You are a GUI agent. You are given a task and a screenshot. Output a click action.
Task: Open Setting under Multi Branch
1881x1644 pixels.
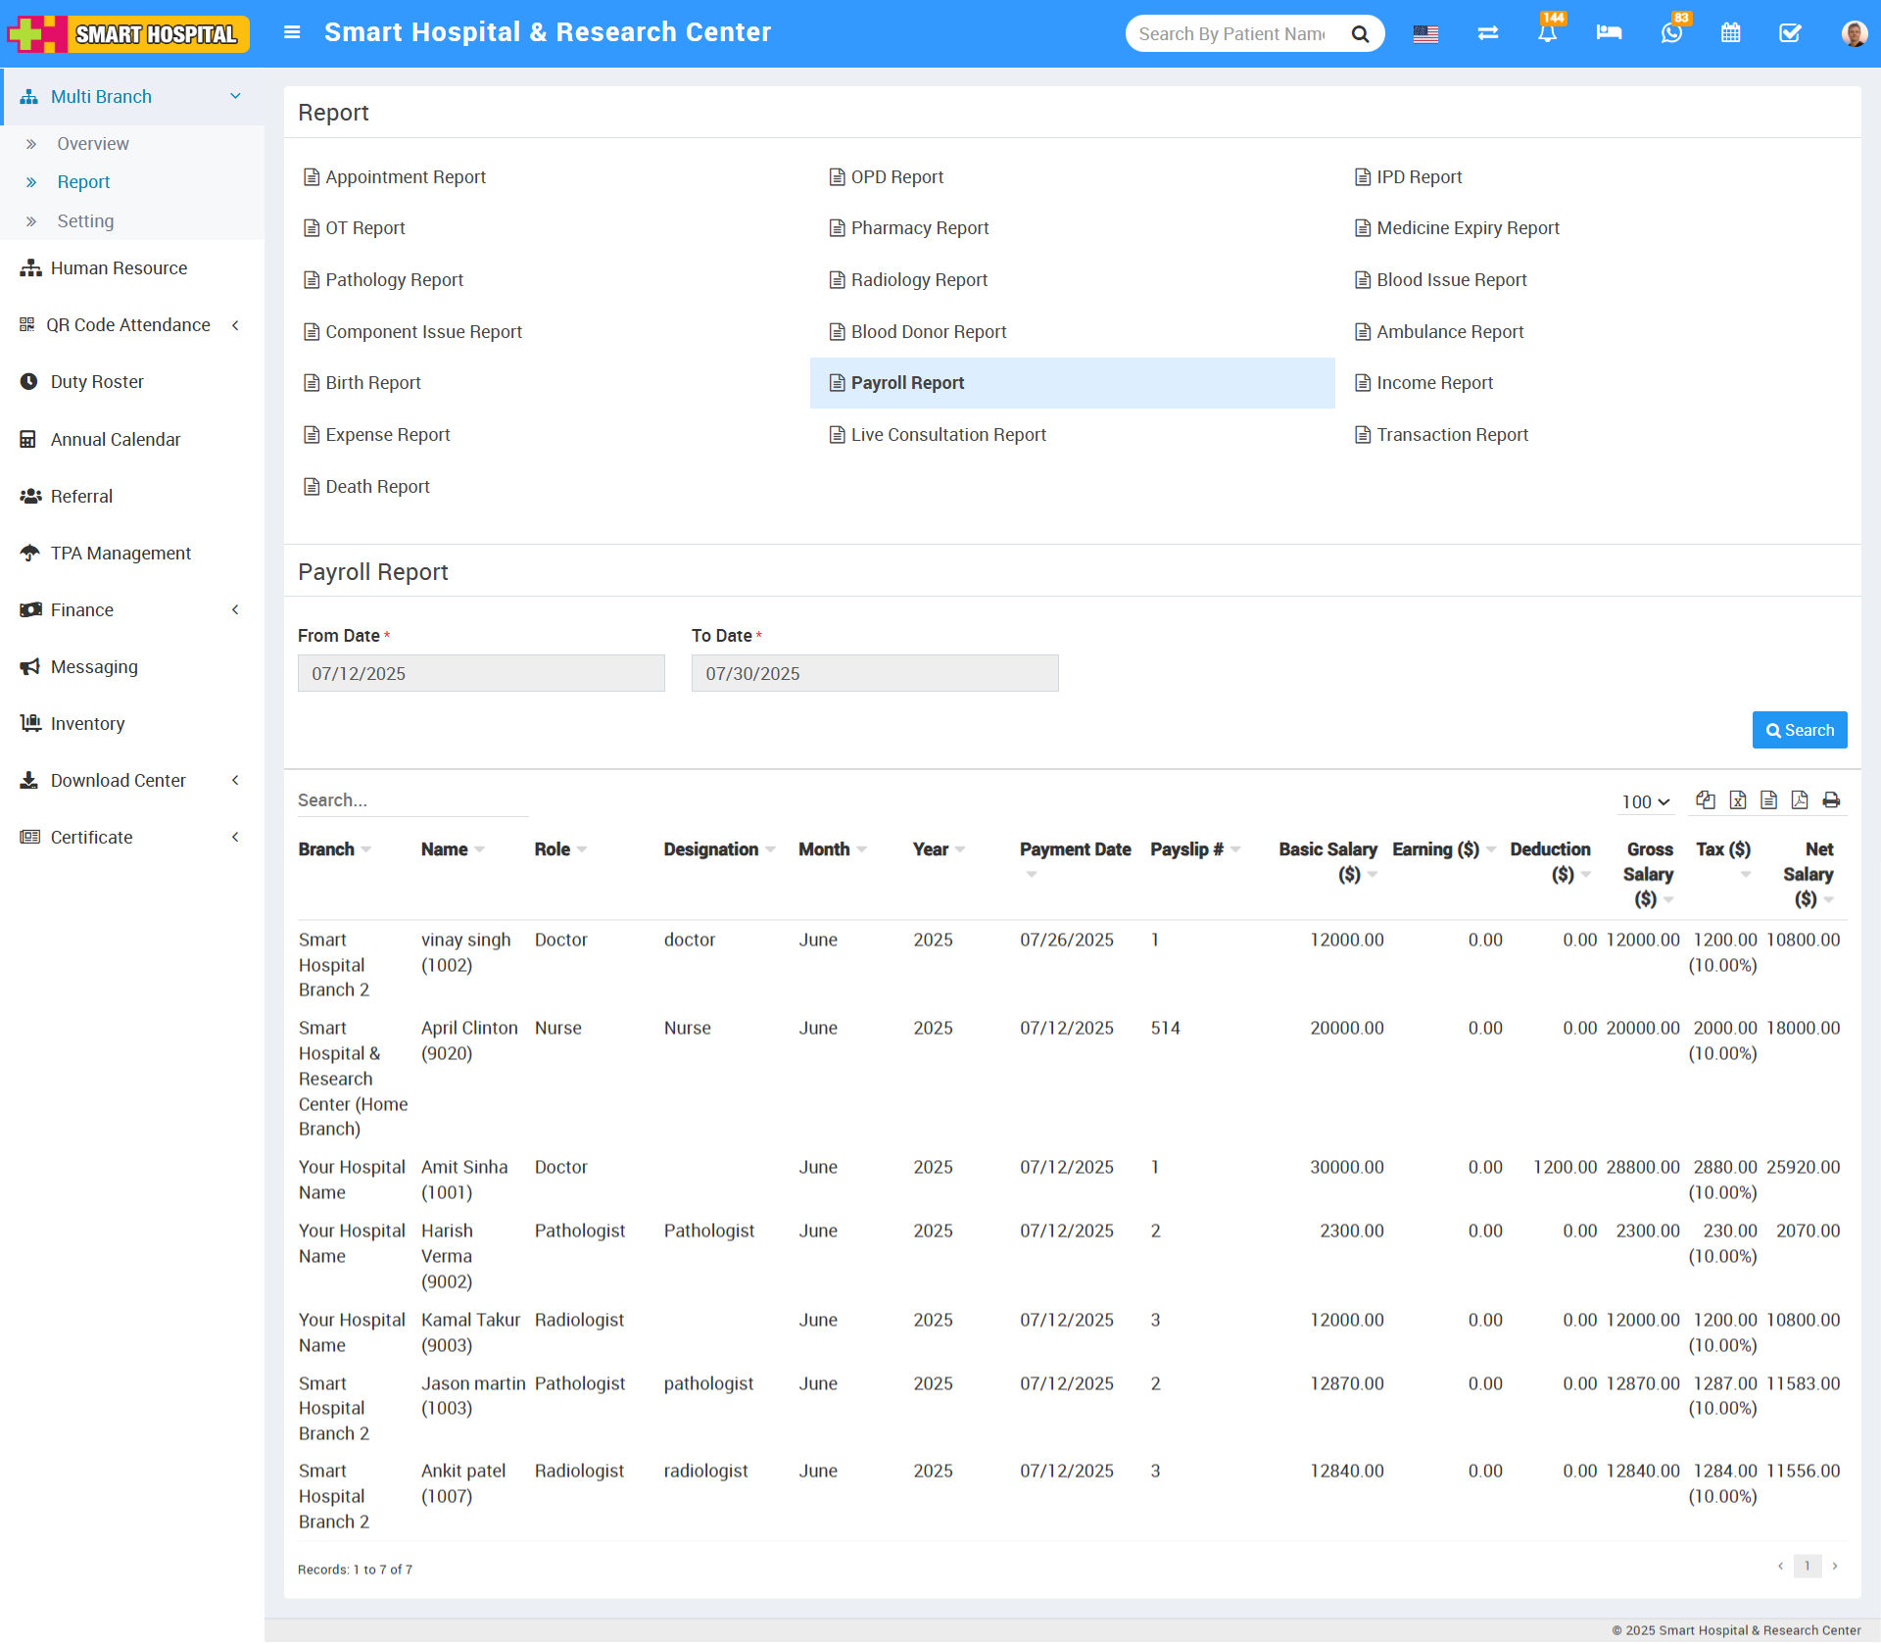click(x=85, y=221)
